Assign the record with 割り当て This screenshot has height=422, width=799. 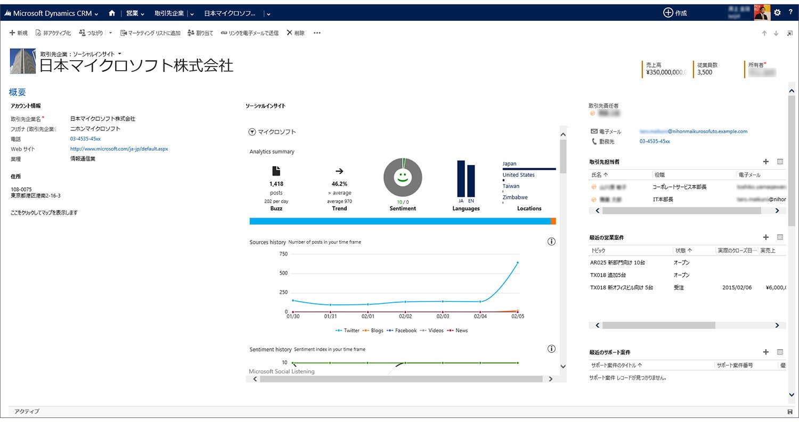(200, 33)
